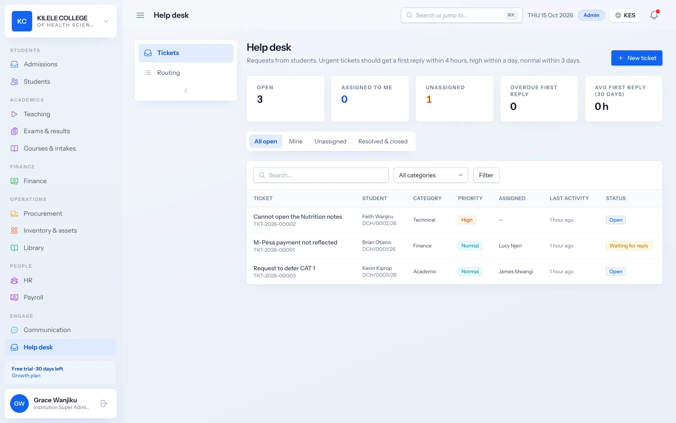The width and height of the screenshot is (676, 423).
Task: Collapse the Tickets side panel chevron
Action: (x=186, y=91)
